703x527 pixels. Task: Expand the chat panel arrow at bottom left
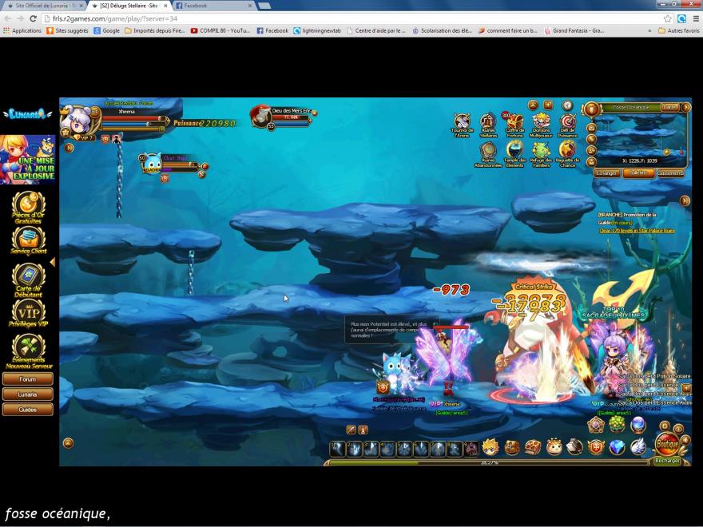click(x=68, y=442)
